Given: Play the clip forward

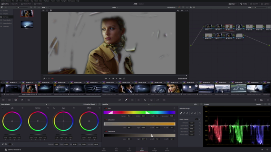Looking at the screenshot, I should coord(117,79).
